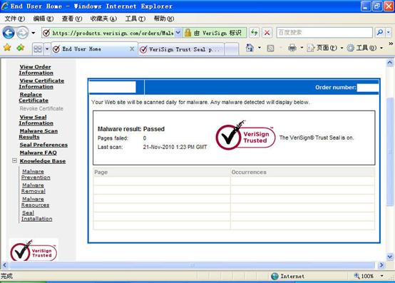
Task: Open the 文件(F) menu
Action: pos(15,19)
